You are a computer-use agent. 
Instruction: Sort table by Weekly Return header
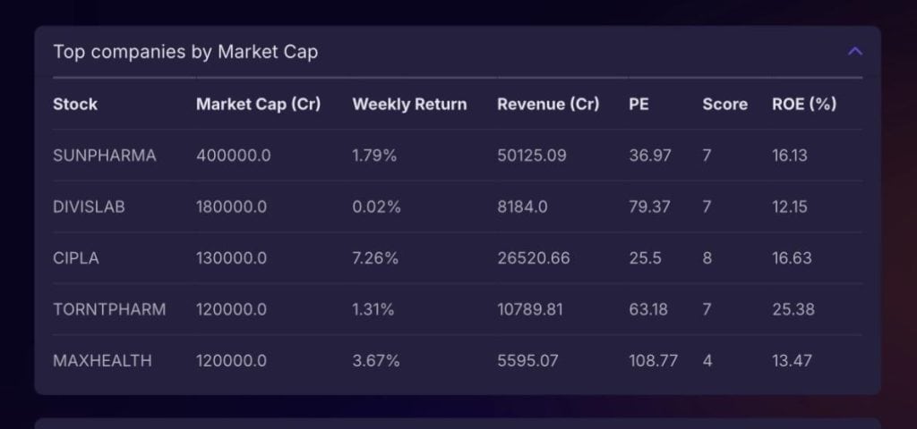(409, 104)
